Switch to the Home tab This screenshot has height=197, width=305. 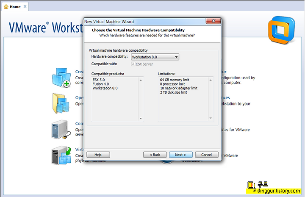tap(15, 7)
